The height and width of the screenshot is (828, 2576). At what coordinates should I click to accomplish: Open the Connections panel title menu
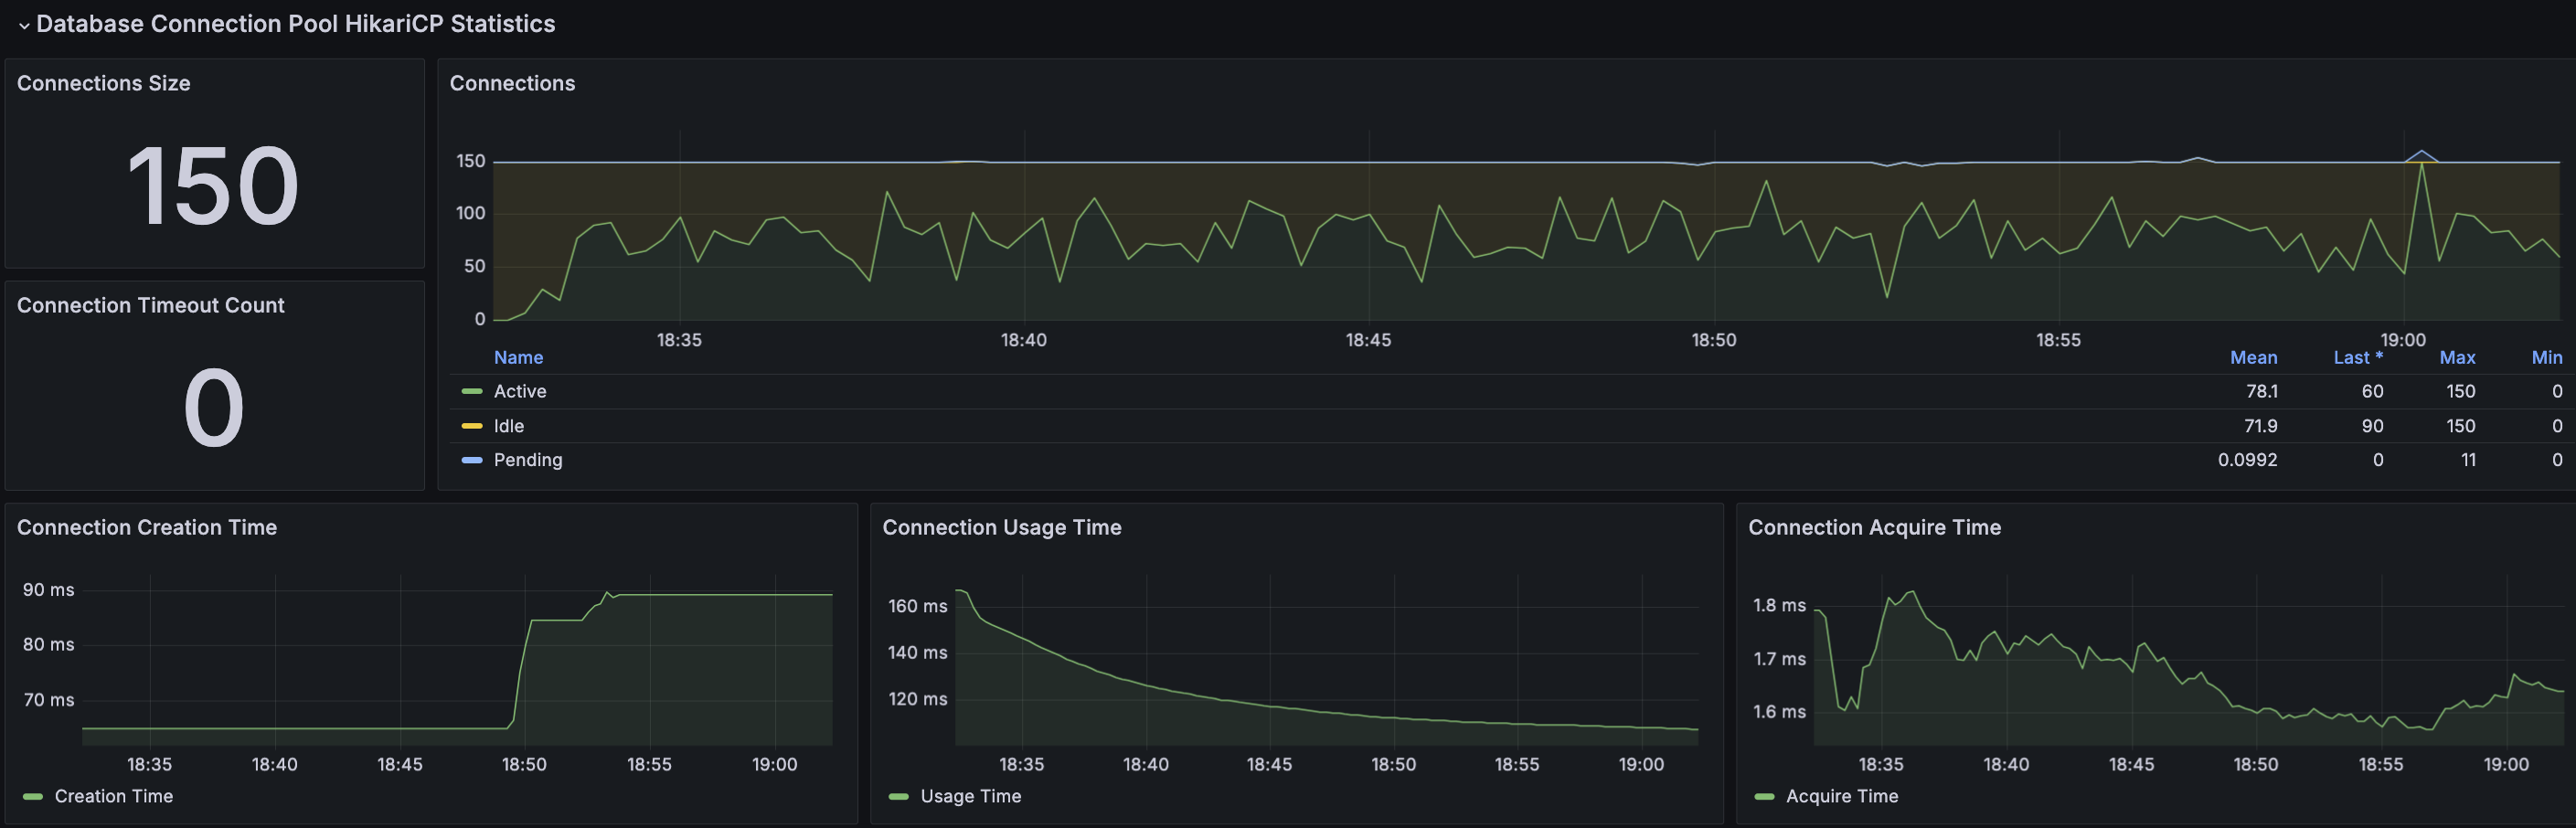point(512,83)
